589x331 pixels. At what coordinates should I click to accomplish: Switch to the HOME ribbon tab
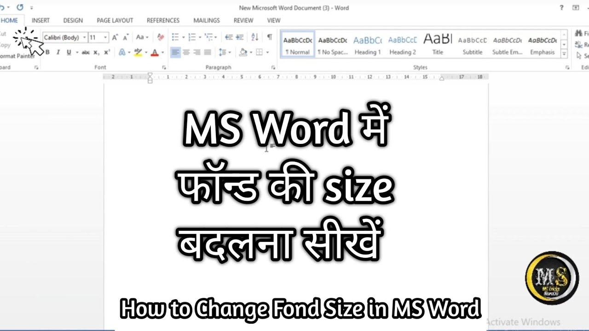(x=9, y=20)
